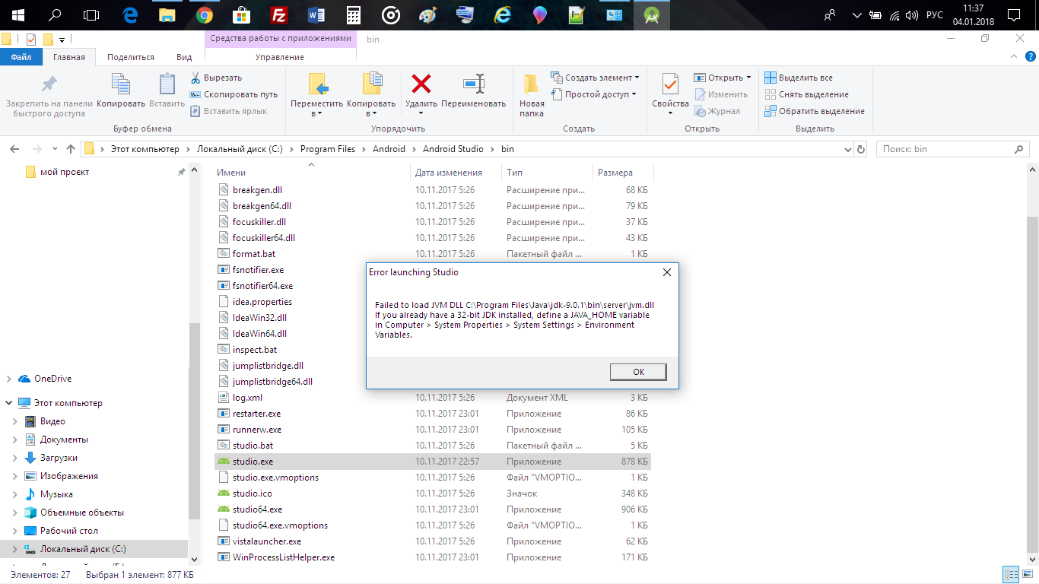Open the Action Center notification icon
Image resolution: width=1039 pixels, height=584 pixels.
pyautogui.click(x=1013, y=14)
